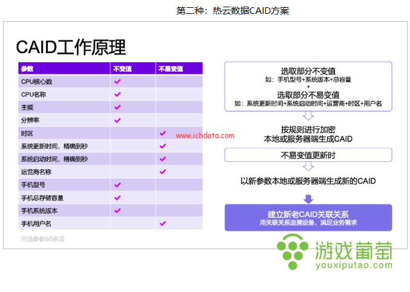Click the 不易变值更新时 box
Image resolution: width=410 pixels, height=292 pixels.
pos(308,155)
